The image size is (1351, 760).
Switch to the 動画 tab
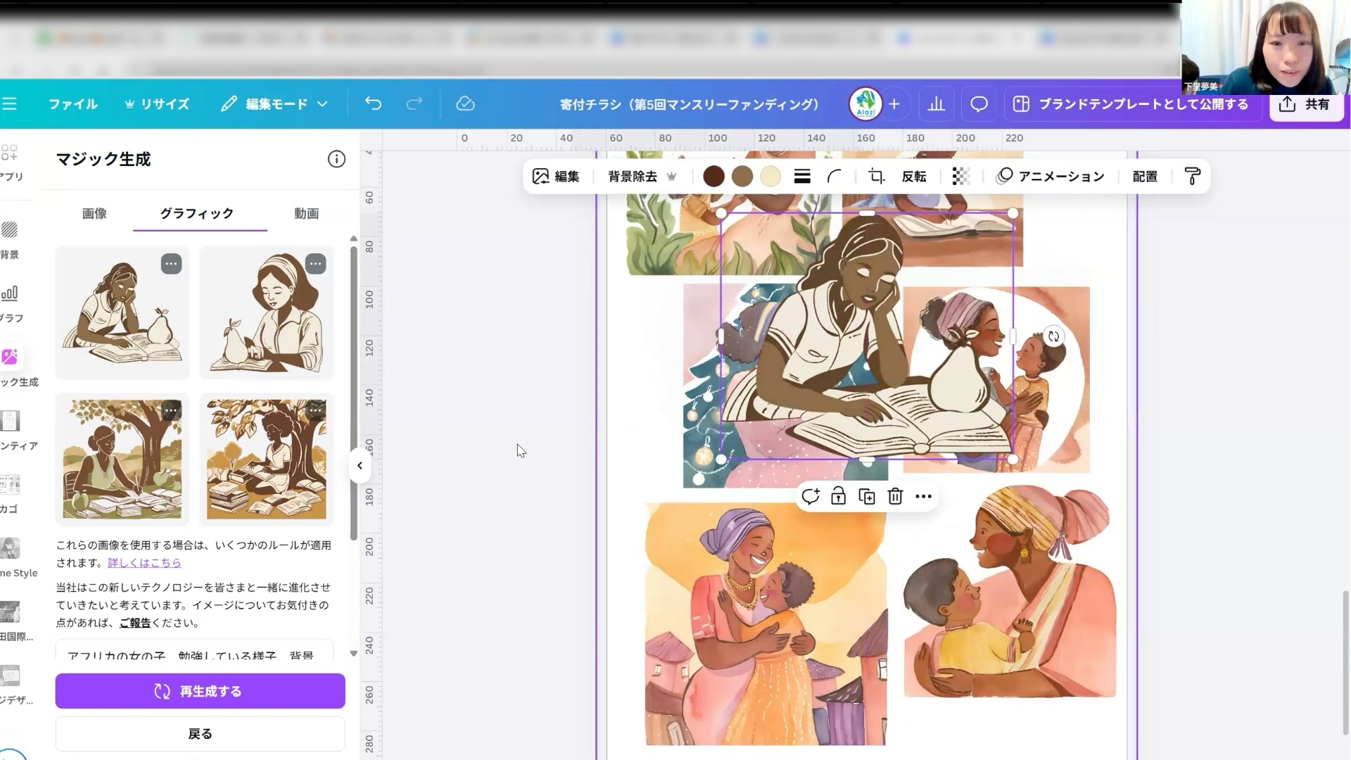pos(306,213)
